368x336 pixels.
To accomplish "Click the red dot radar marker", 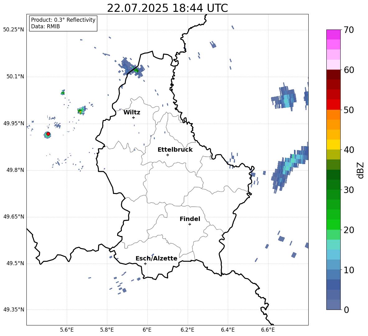I will click(x=48, y=134).
